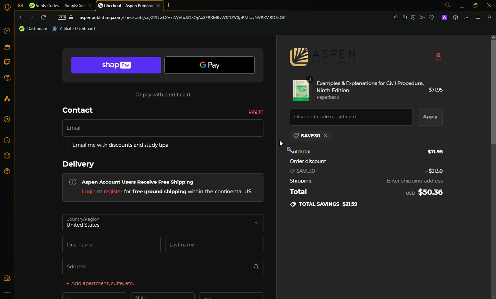
Task: Open GX Control speedometer panel in sidebar
Action: (x=7, y=31)
